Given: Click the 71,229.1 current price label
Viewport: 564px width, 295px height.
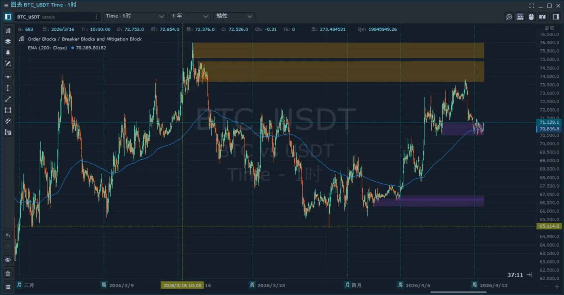Looking at the screenshot, I should tap(549, 122).
